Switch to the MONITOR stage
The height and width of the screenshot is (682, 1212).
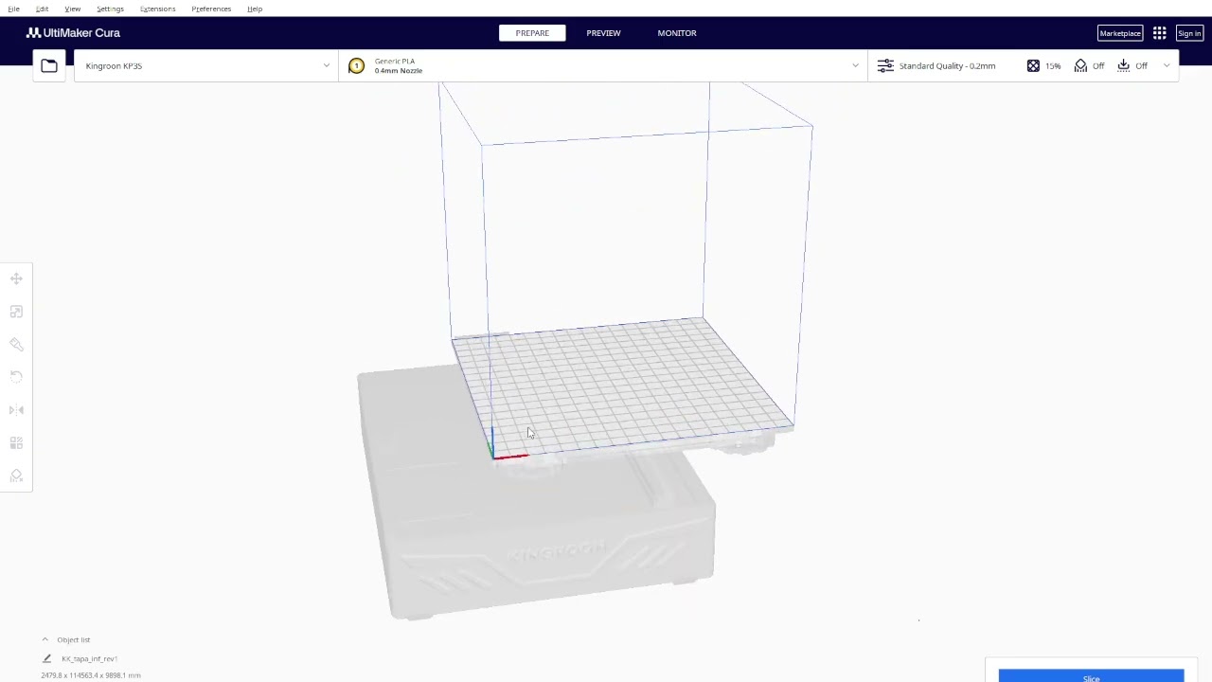[677, 33]
